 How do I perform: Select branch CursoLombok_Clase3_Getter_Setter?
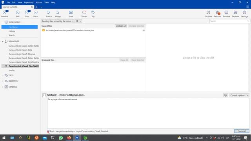[x=24, y=46]
